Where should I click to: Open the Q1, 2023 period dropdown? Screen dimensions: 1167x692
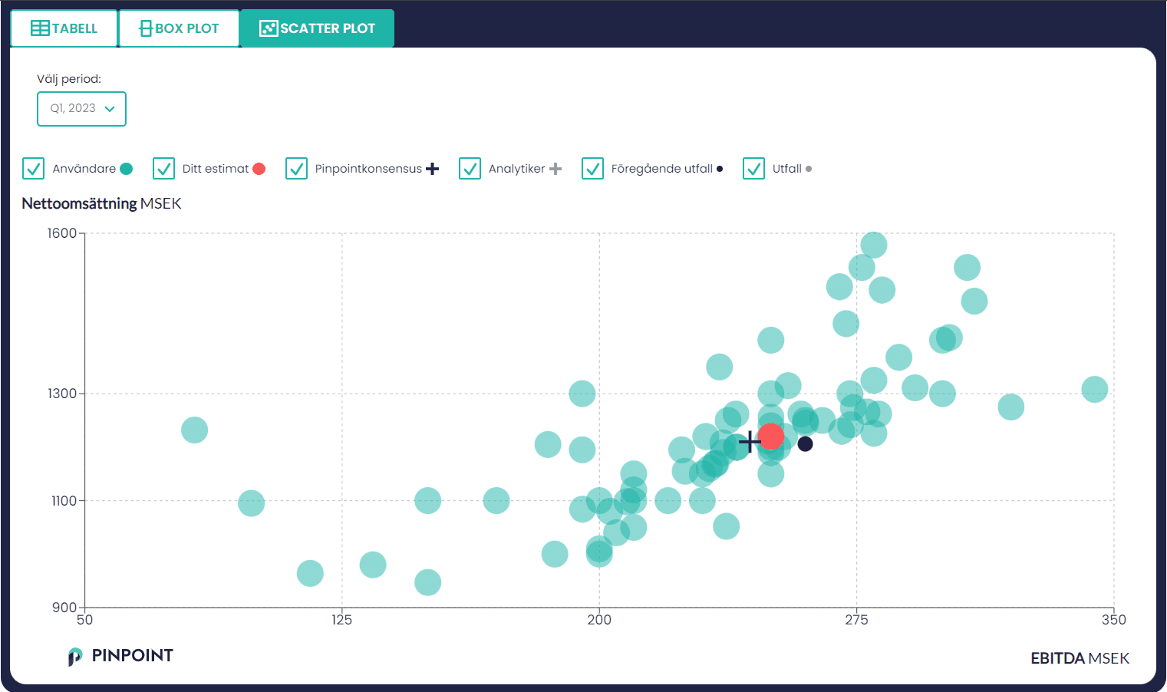81,109
